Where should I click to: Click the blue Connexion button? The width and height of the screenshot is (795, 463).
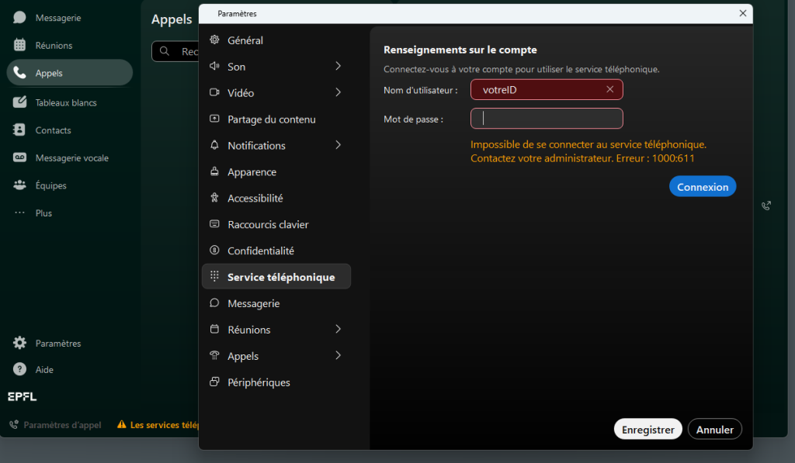click(x=702, y=186)
